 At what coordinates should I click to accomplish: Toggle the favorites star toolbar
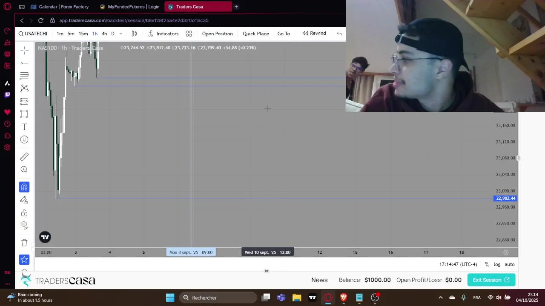24,260
